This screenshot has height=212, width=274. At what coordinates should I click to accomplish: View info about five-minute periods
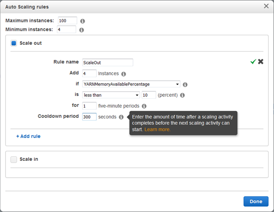coord(144,106)
